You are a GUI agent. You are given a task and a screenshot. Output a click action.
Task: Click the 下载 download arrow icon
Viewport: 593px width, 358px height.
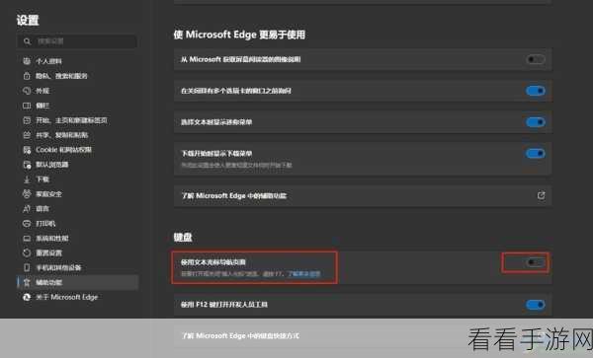[x=27, y=179]
